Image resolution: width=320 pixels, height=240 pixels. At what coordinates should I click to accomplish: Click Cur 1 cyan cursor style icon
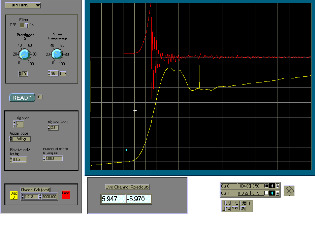tap(272, 193)
